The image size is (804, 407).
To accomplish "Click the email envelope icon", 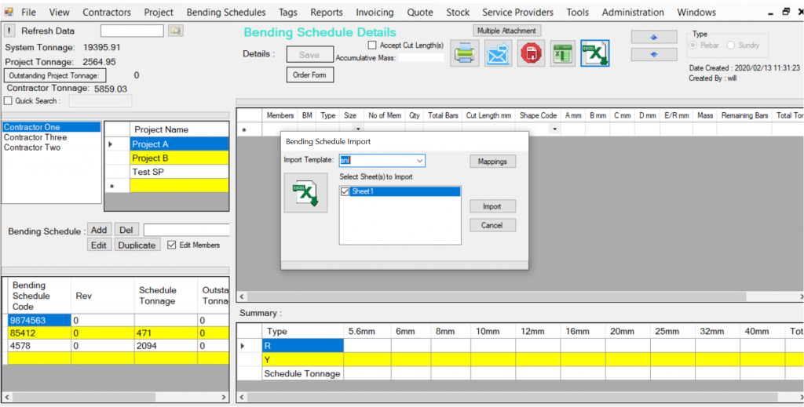I will 498,54.
